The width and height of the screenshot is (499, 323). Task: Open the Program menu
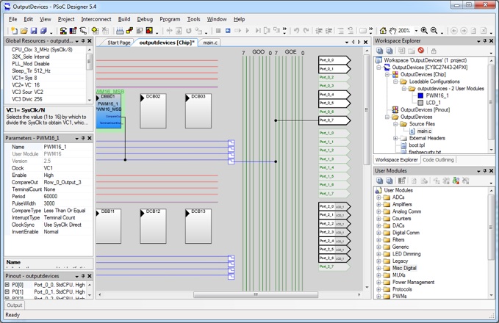[x=170, y=19]
